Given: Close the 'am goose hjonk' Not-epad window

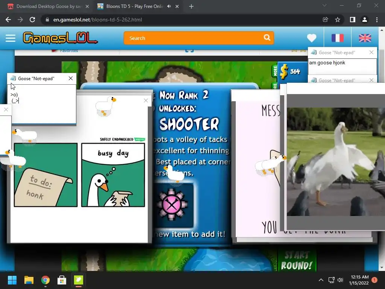Looking at the screenshot, I should pyautogui.click(x=371, y=52).
